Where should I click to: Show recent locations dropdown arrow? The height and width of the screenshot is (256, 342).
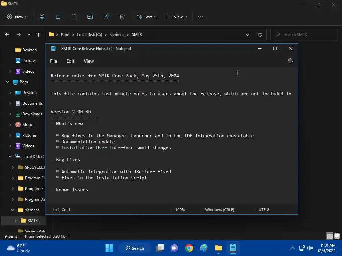pyautogui.click(x=29, y=35)
